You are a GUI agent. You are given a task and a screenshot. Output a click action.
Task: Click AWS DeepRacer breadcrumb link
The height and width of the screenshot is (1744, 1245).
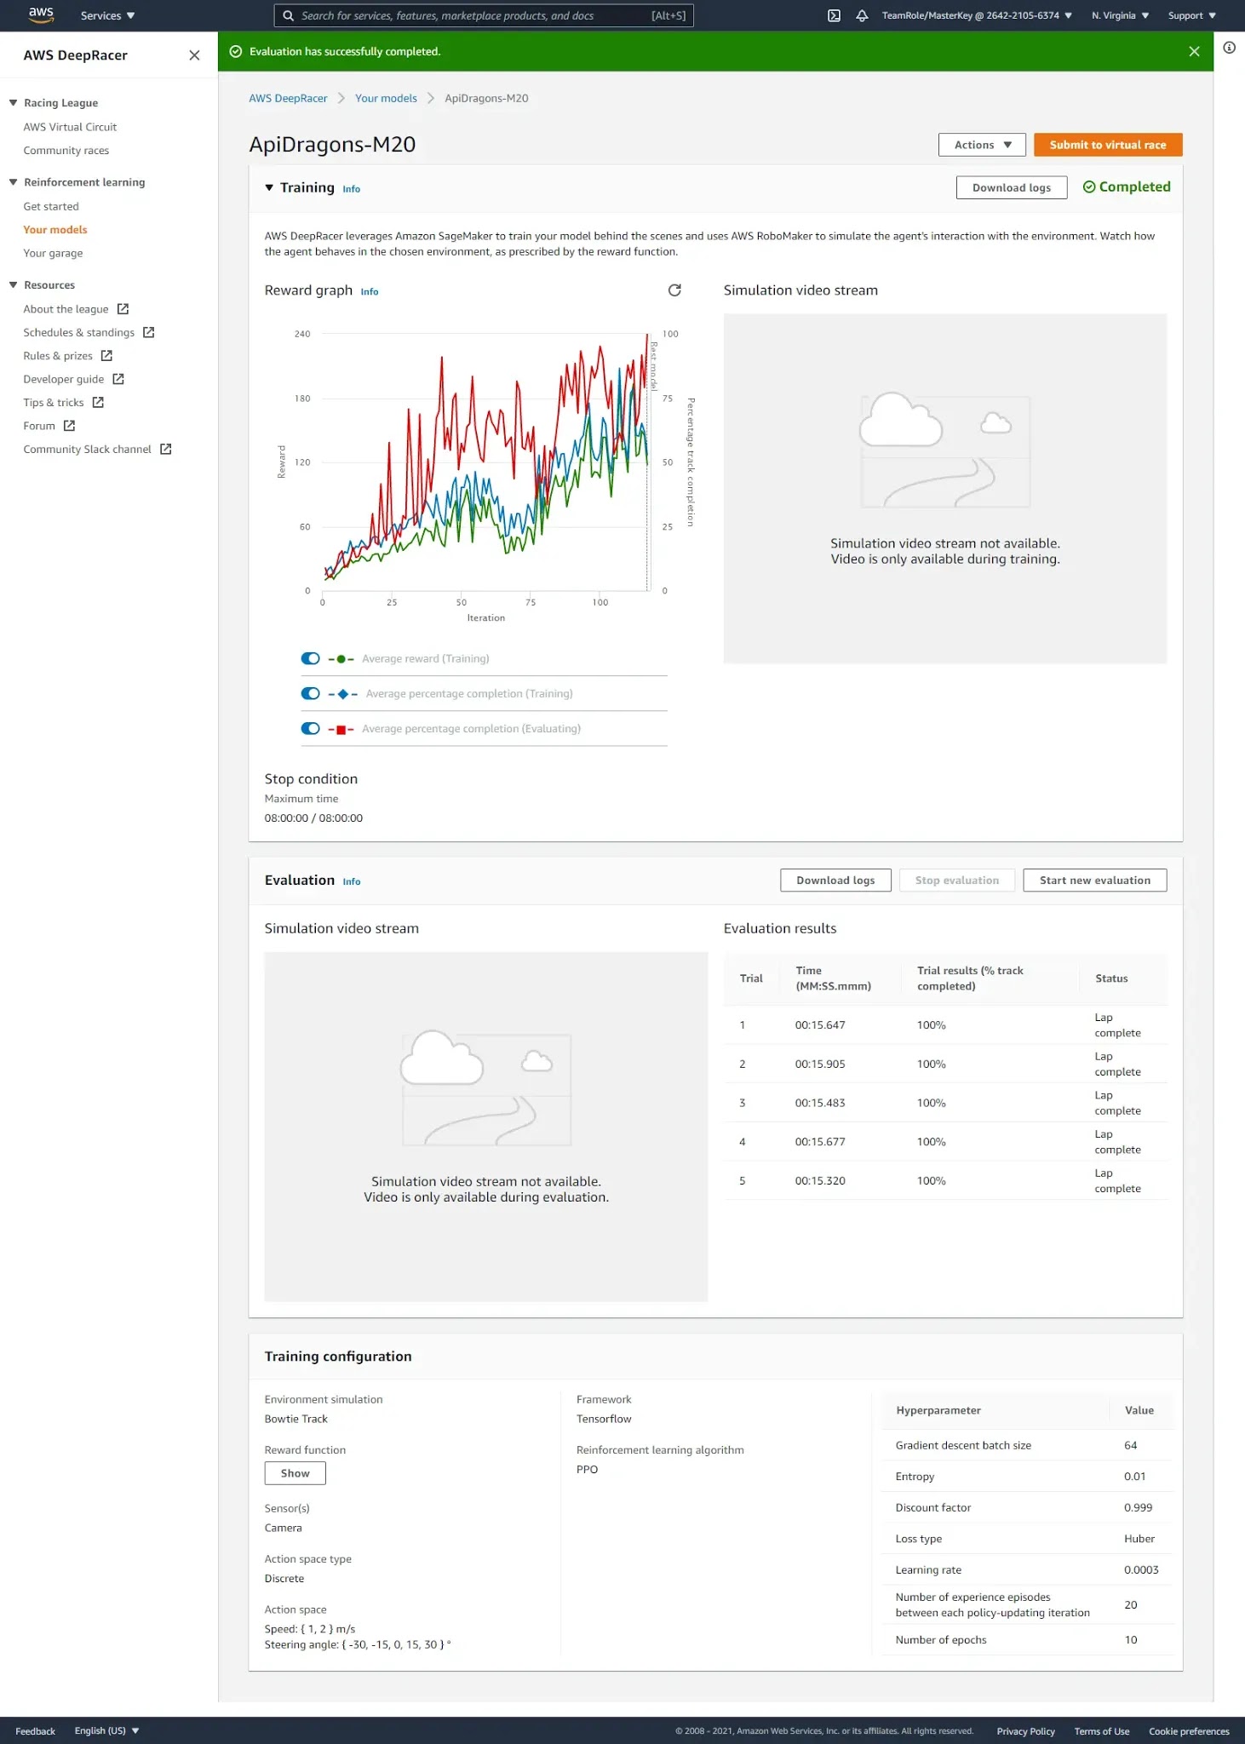pyautogui.click(x=288, y=98)
